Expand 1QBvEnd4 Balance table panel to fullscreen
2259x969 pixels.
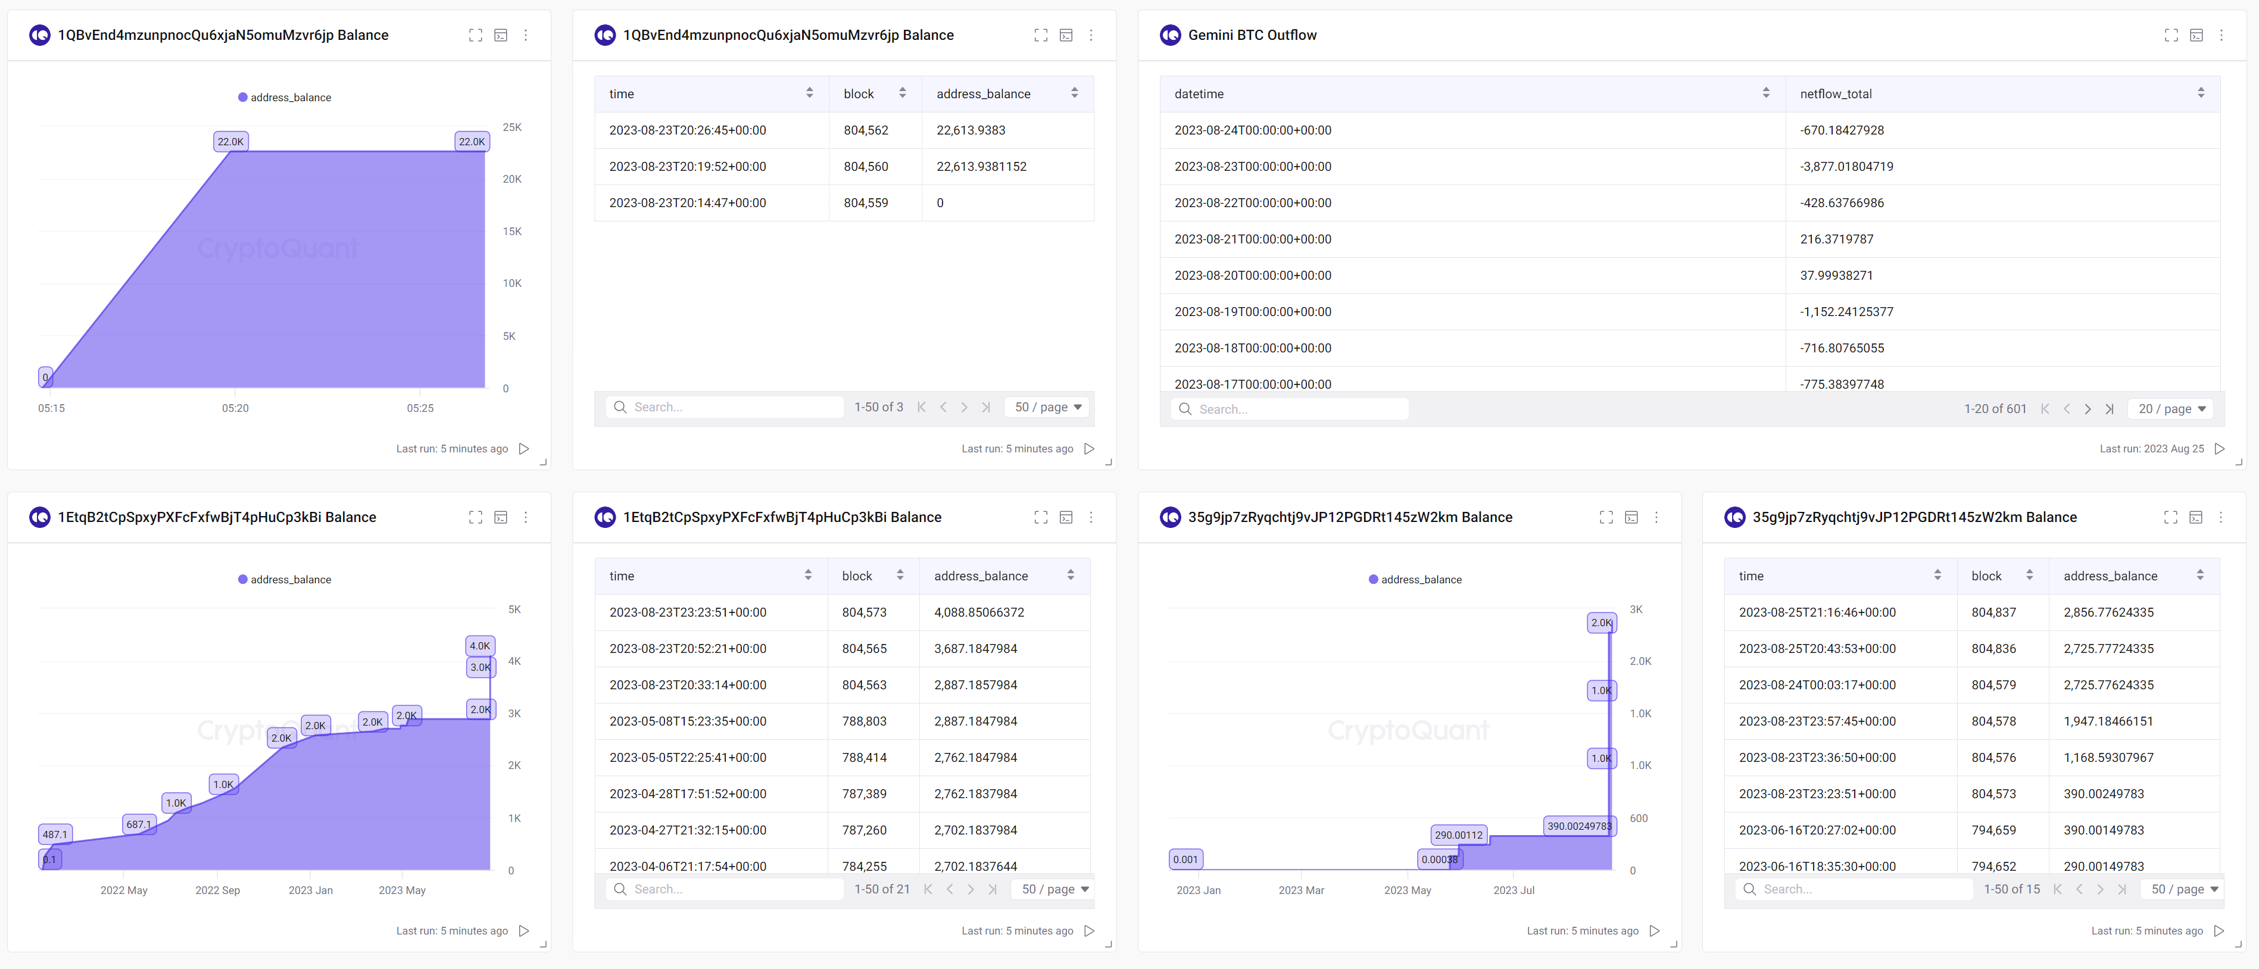click(1041, 35)
